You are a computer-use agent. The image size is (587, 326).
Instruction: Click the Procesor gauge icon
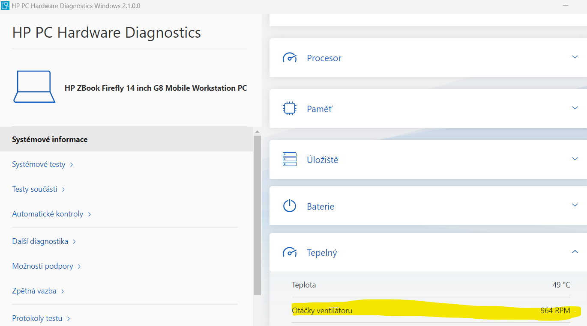[x=290, y=58]
